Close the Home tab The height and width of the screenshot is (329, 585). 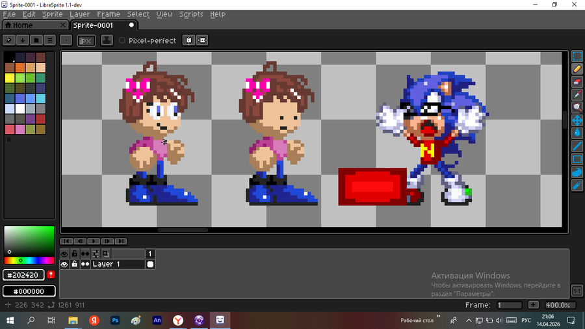pyautogui.click(x=62, y=25)
